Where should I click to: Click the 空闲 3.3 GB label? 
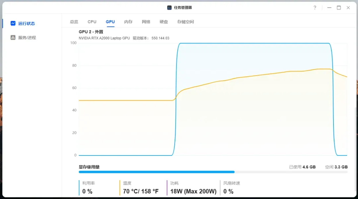click(x=335, y=167)
